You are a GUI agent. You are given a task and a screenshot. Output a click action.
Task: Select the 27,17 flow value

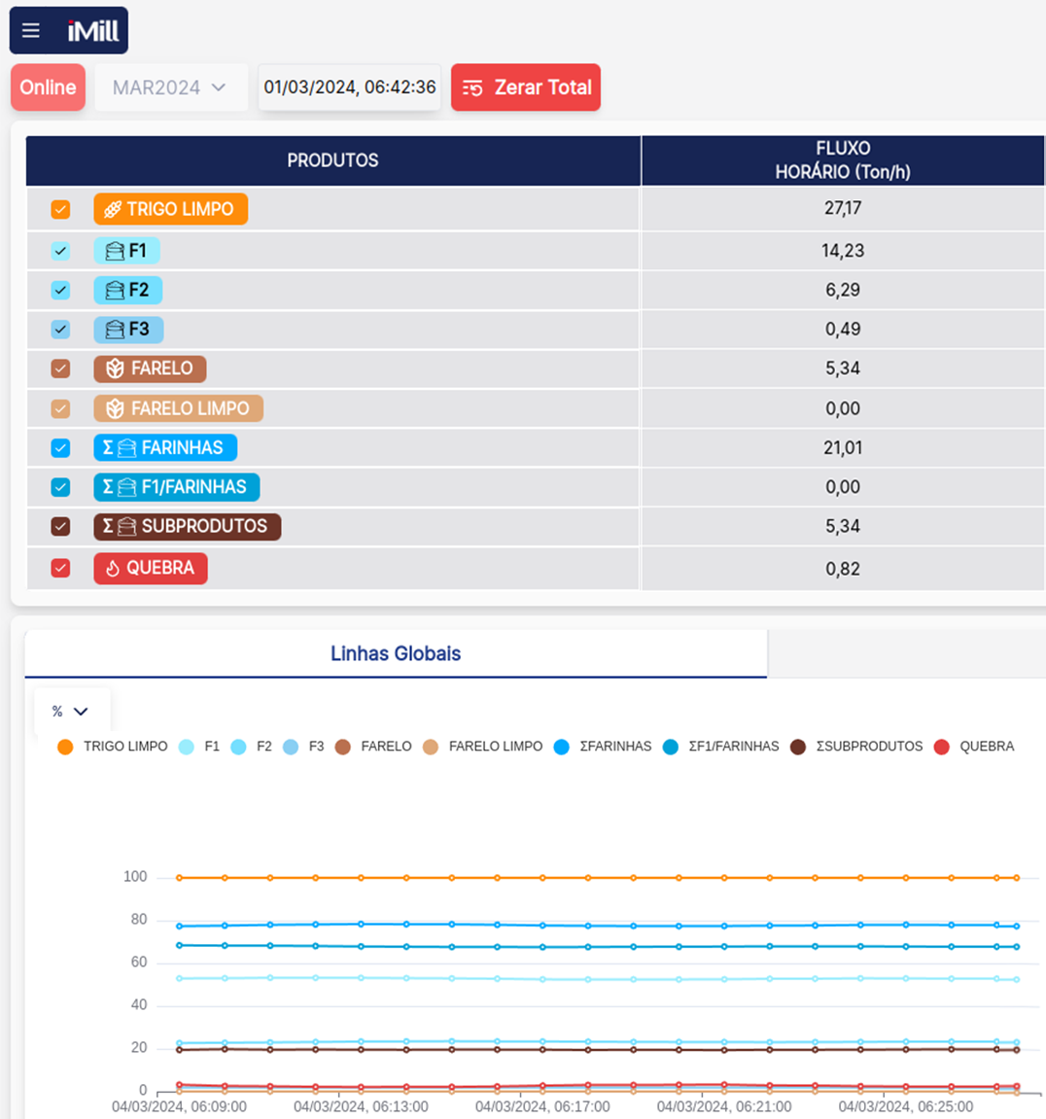tap(843, 208)
